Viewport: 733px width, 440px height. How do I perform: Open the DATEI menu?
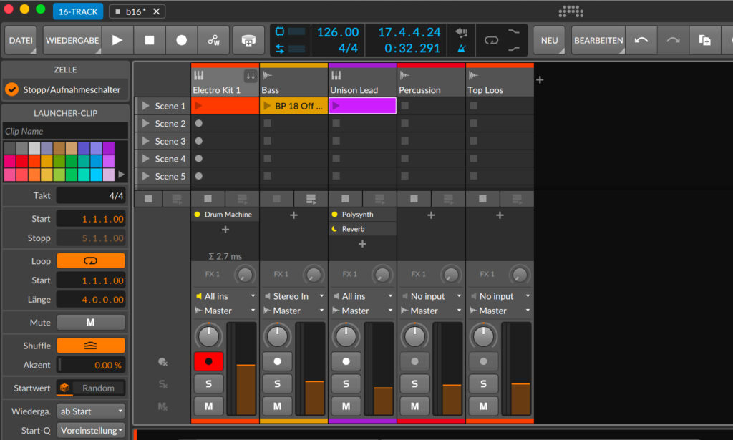click(21, 40)
